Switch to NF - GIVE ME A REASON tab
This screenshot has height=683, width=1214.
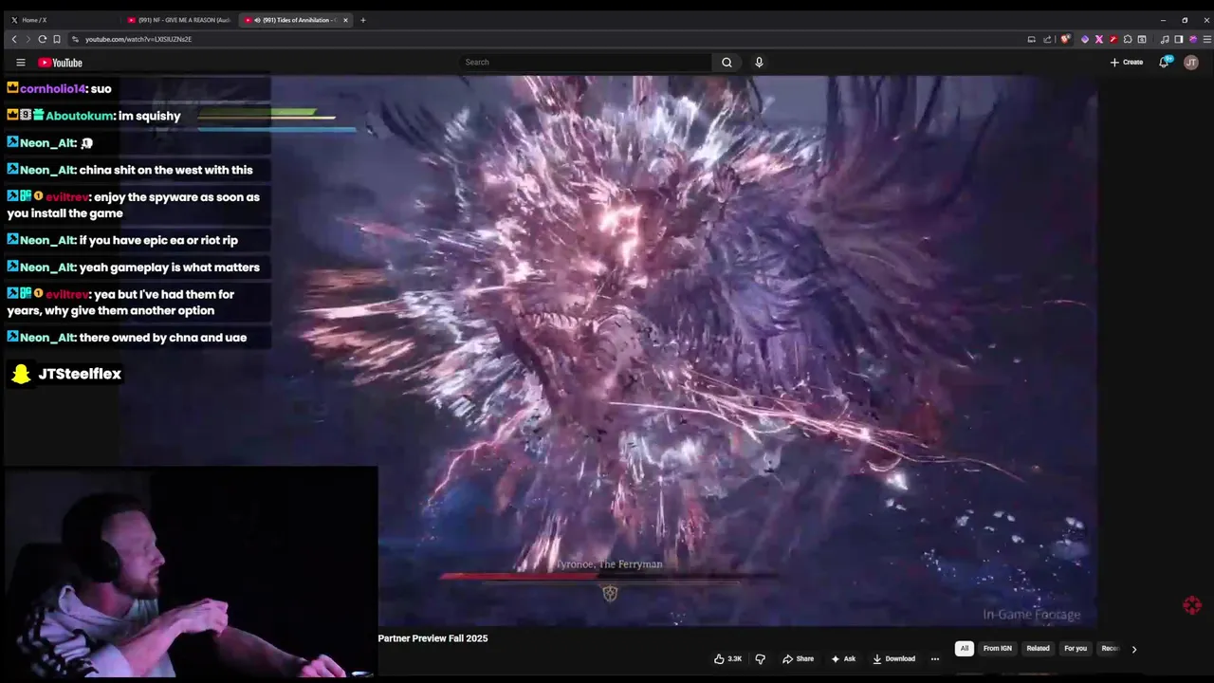[178, 20]
